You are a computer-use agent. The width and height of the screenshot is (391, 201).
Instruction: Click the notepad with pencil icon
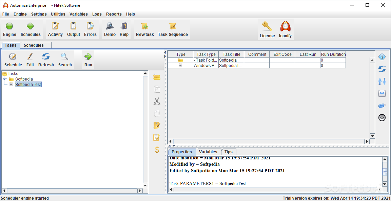(x=157, y=126)
